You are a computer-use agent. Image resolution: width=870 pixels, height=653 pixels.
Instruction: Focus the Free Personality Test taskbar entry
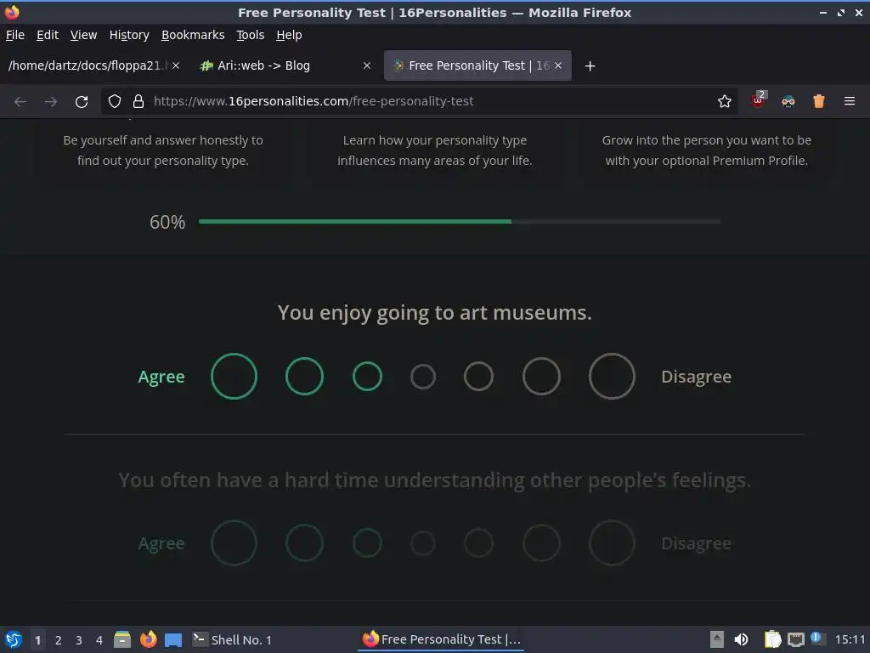[441, 639]
